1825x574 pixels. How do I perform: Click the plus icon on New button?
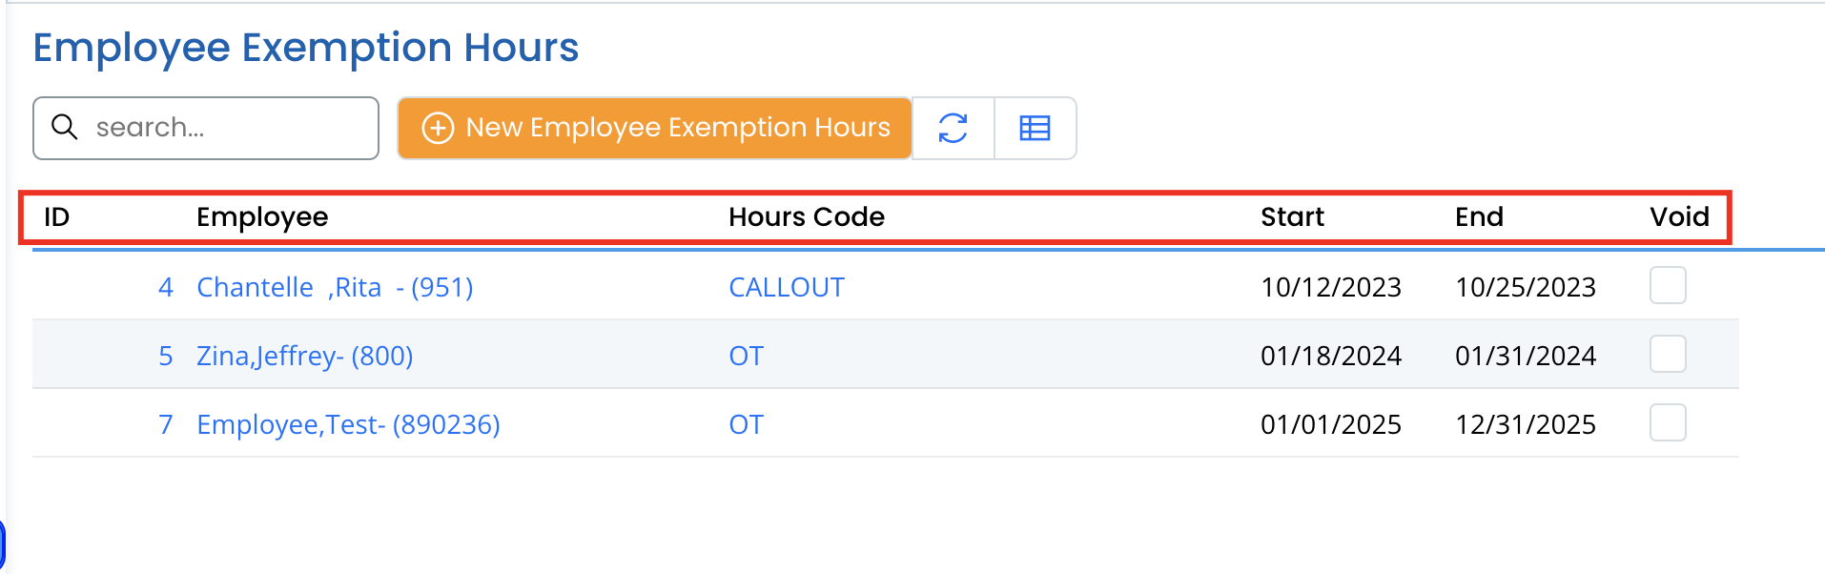pyautogui.click(x=438, y=128)
